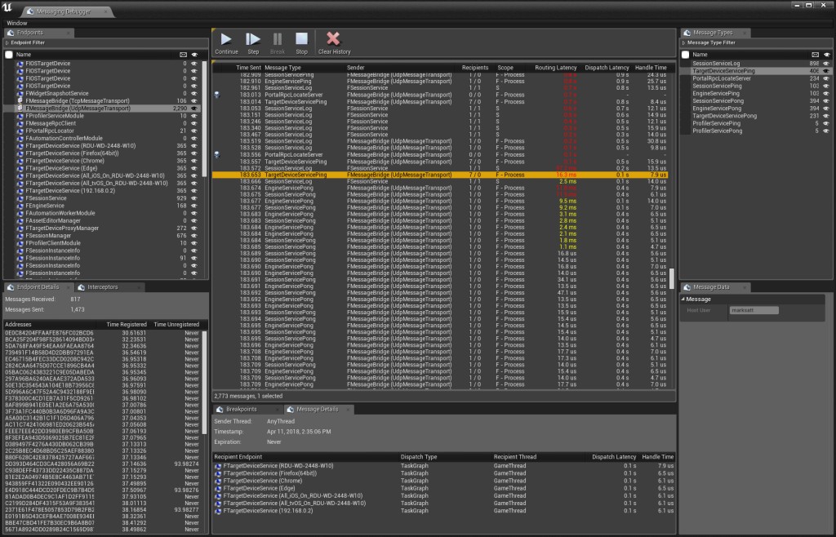The width and height of the screenshot is (836, 537).
Task: Expand the Message Type Filter section
Action: pyautogui.click(x=684, y=42)
